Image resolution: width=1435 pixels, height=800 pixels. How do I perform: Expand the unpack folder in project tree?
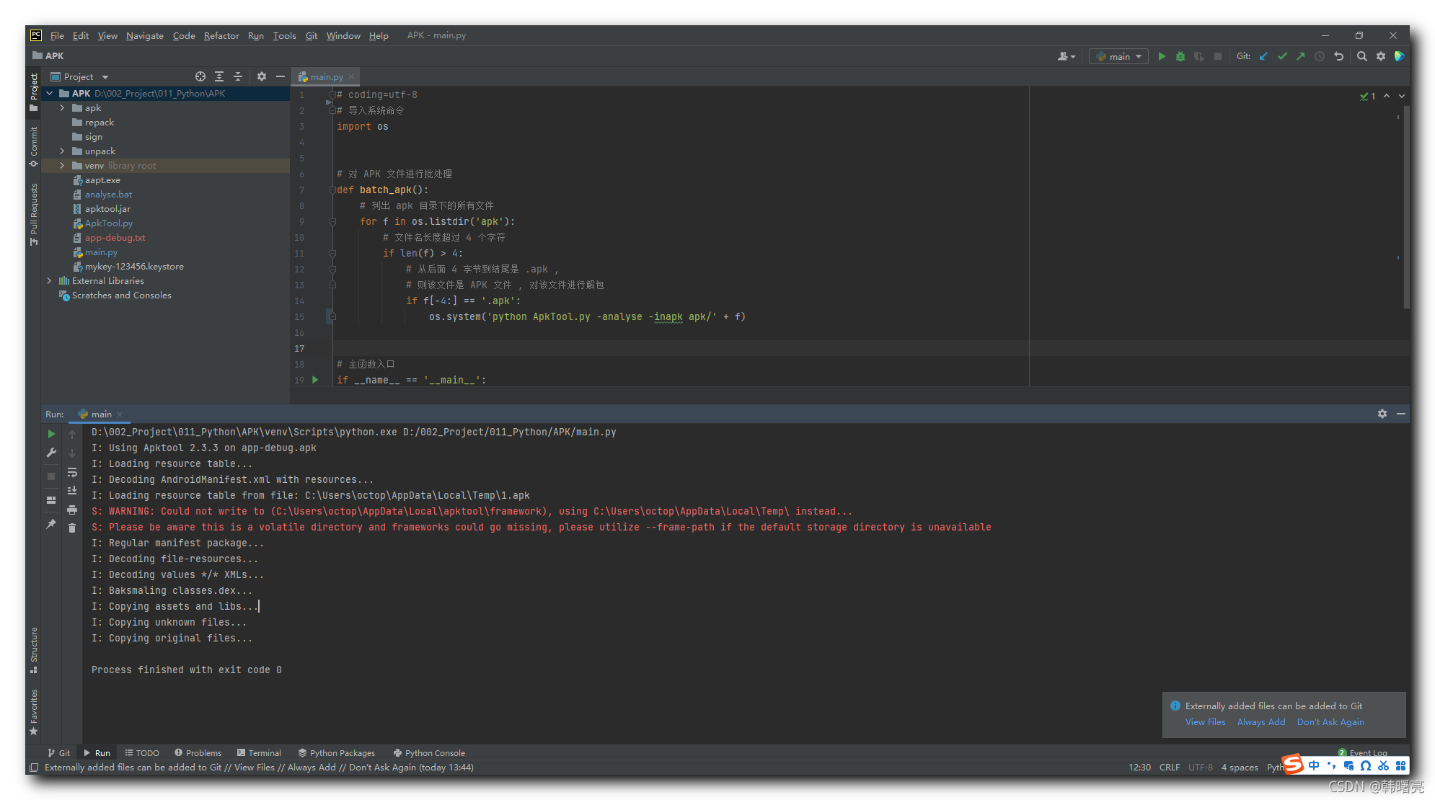pos(62,151)
